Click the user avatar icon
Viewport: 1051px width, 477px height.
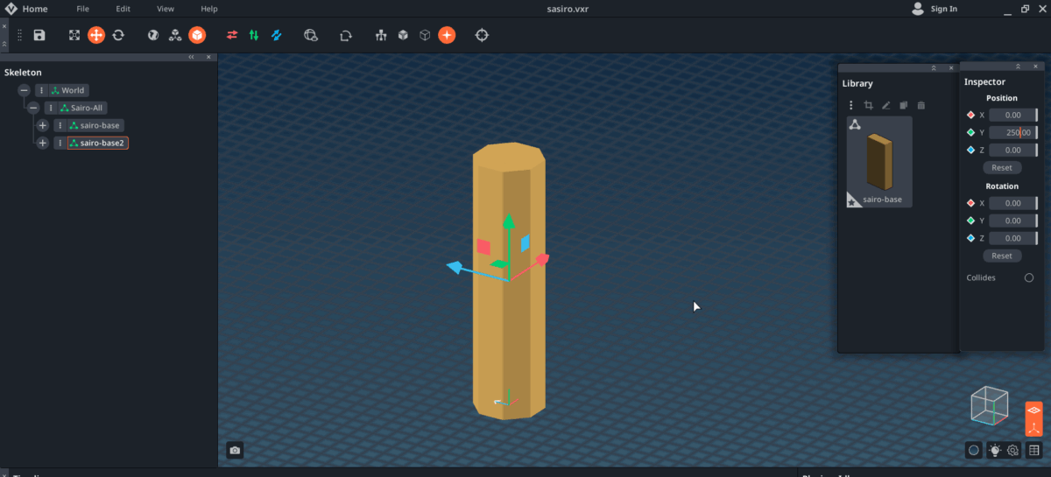918,9
